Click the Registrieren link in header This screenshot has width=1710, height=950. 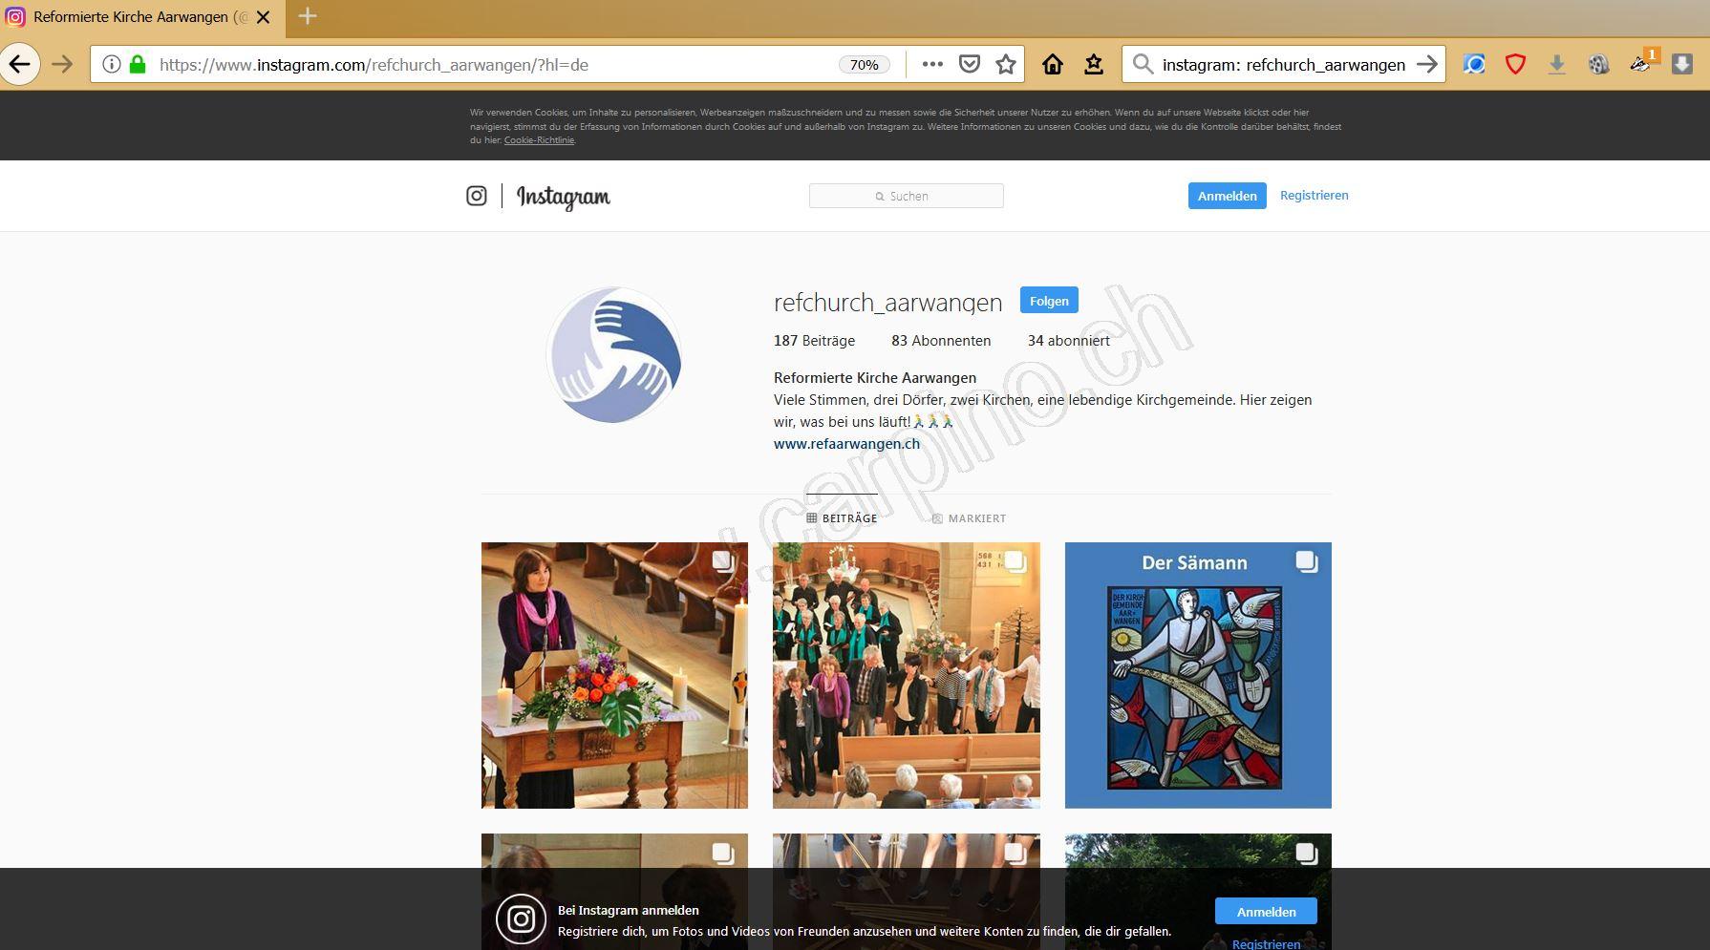click(1314, 195)
